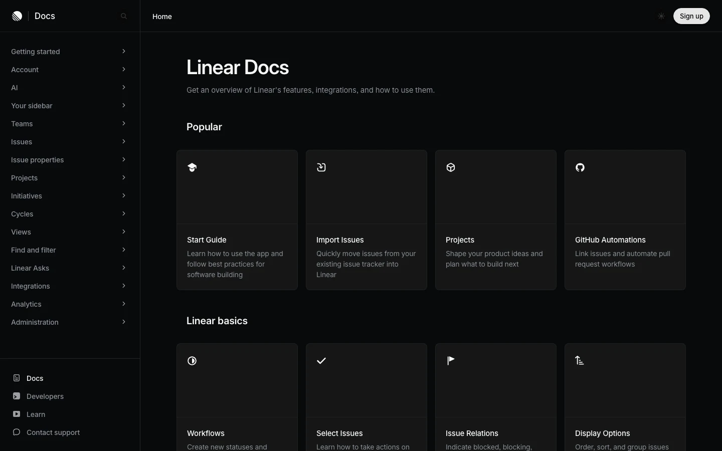Open the Home breadcrumb tab
This screenshot has width=722, height=451.
pos(162,17)
